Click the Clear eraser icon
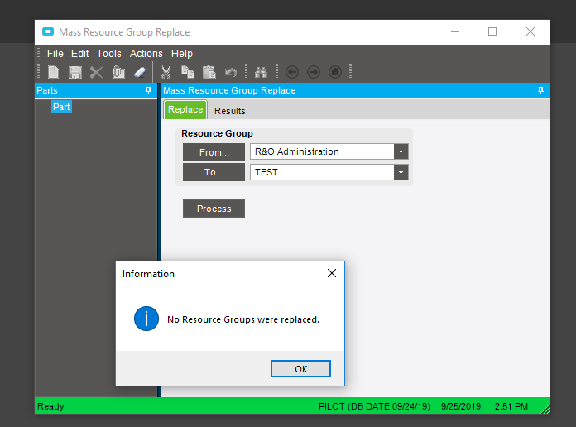Screen dimensions: 576x427 (x=140, y=72)
